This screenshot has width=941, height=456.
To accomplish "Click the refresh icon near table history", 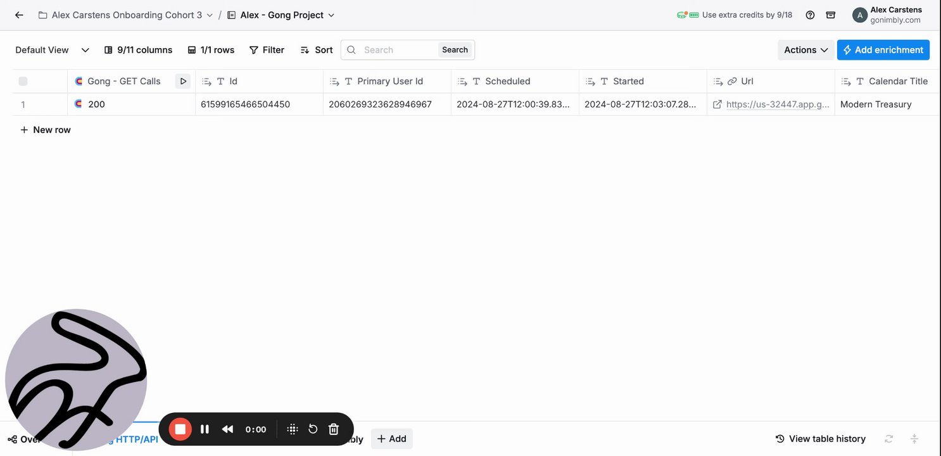I will point(889,438).
